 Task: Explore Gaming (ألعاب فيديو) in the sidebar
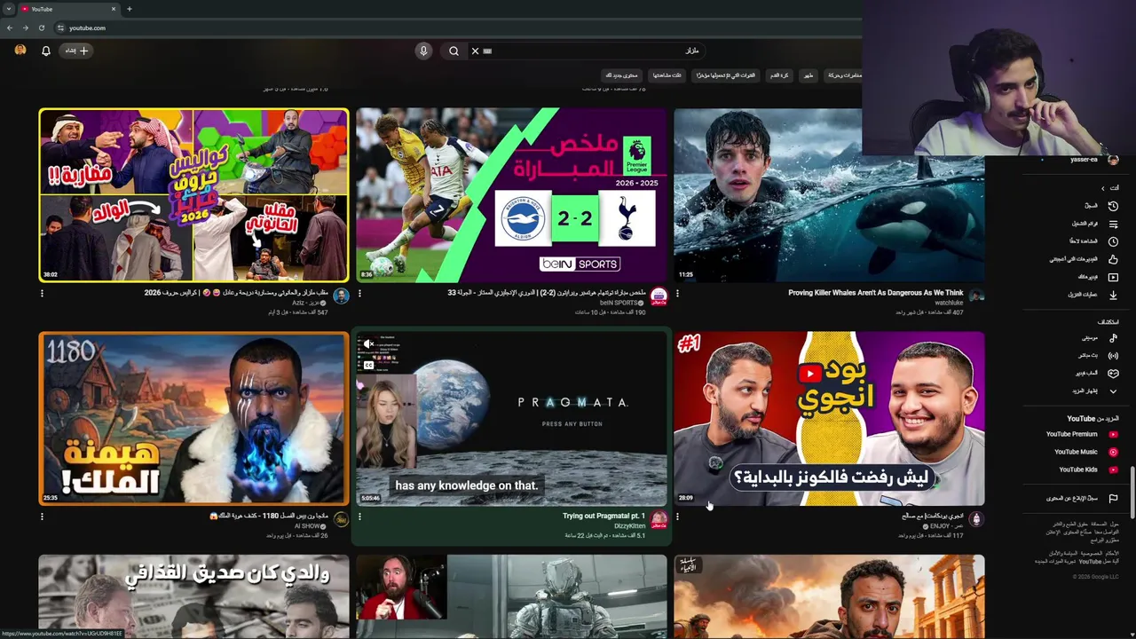pyautogui.click(x=1096, y=373)
